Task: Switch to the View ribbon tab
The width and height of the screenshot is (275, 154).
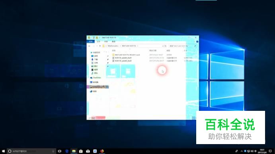Action: coord(114,42)
